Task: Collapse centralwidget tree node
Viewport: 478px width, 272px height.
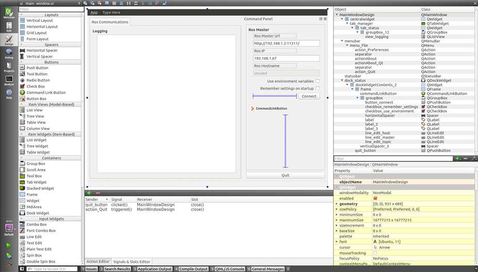Action: click(342, 19)
